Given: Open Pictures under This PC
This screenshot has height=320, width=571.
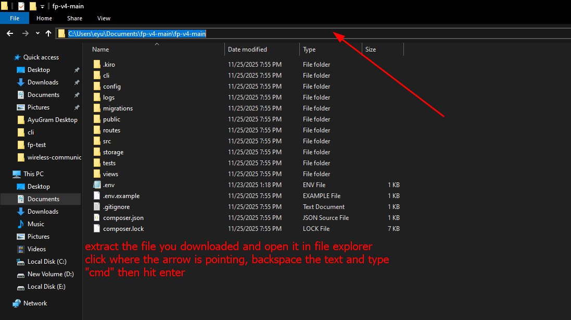Looking at the screenshot, I should [x=38, y=237].
